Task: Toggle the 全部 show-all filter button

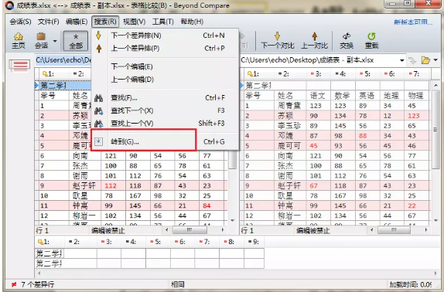Action: click(76, 41)
